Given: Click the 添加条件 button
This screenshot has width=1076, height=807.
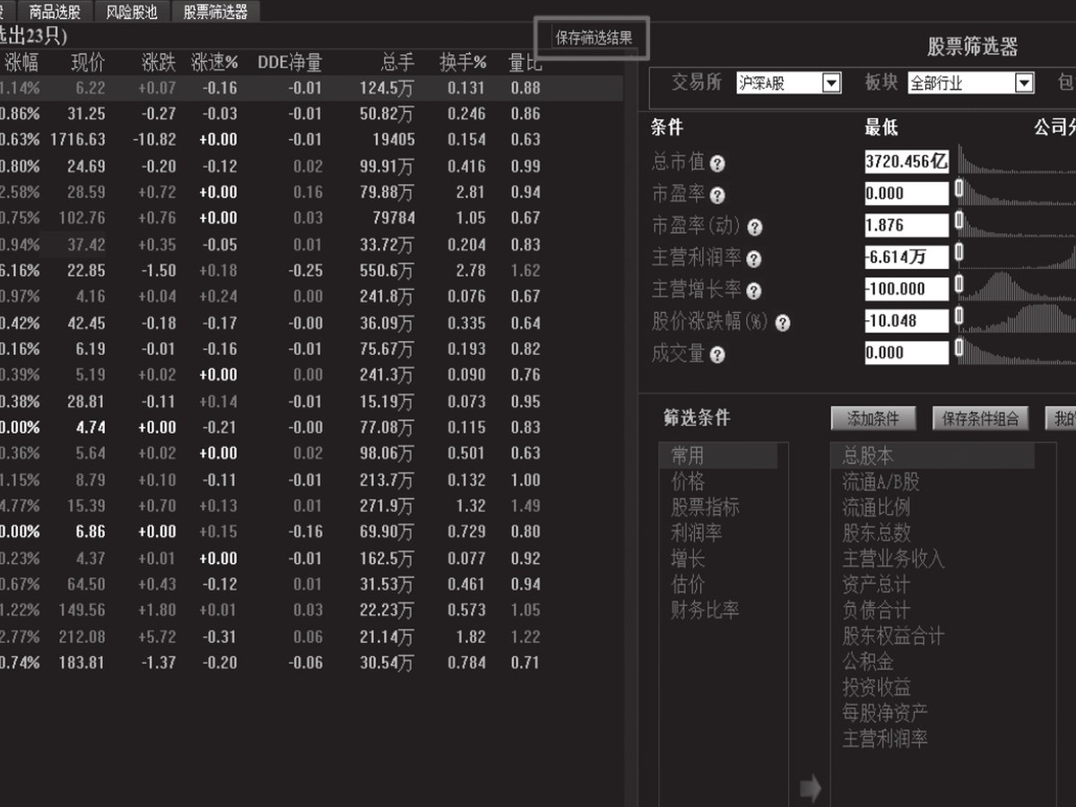Looking at the screenshot, I should (x=872, y=419).
